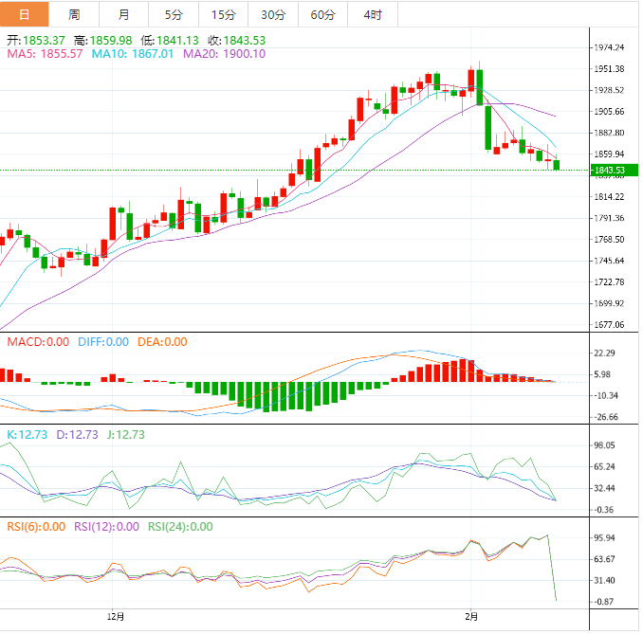Click the 2月 date marker on time axis
The width and height of the screenshot is (643, 634).
pos(471,615)
